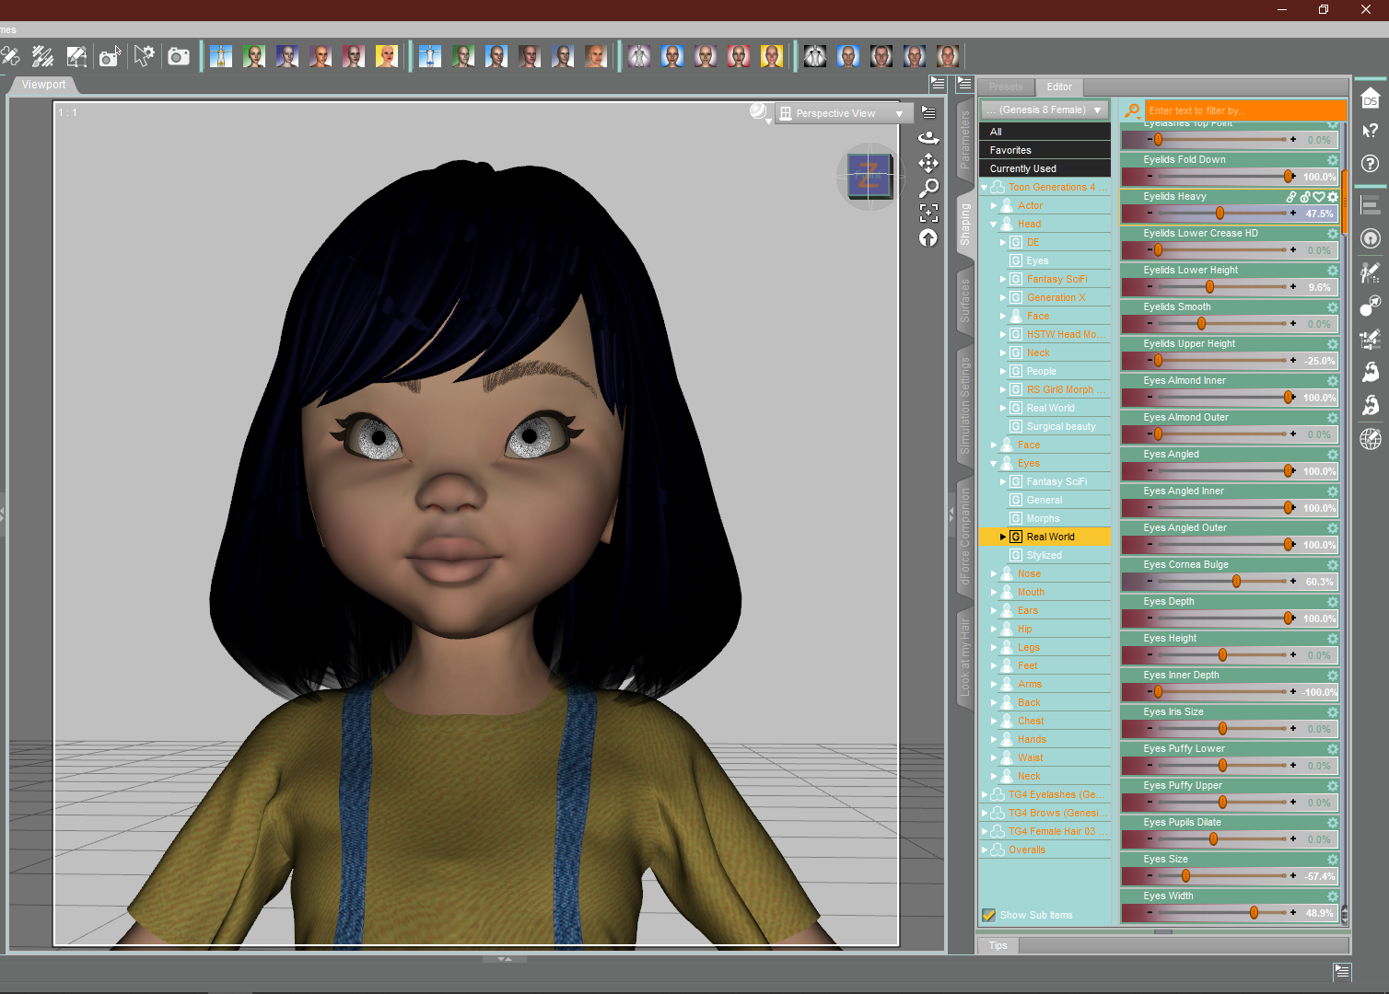Click the Eyelids Heavy 47.5% value field
The width and height of the screenshot is (1389, 994).
click(1319, 214)
